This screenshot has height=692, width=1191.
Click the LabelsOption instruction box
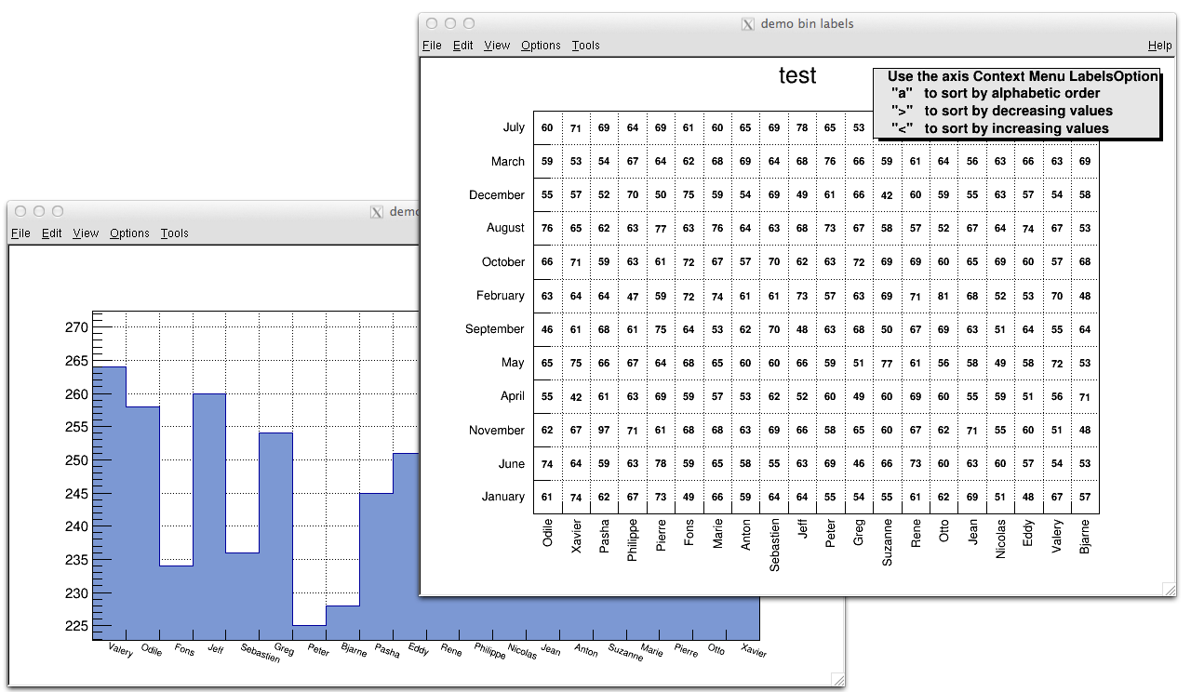tap(1016, 102)
